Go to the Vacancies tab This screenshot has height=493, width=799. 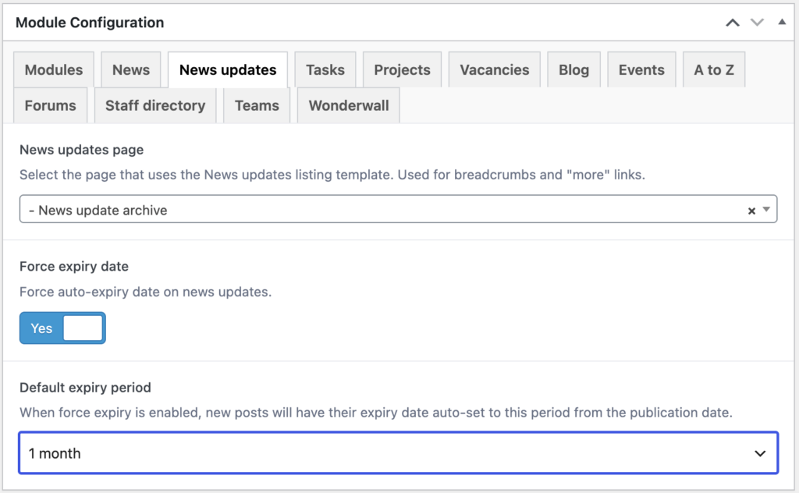point(494,69)
